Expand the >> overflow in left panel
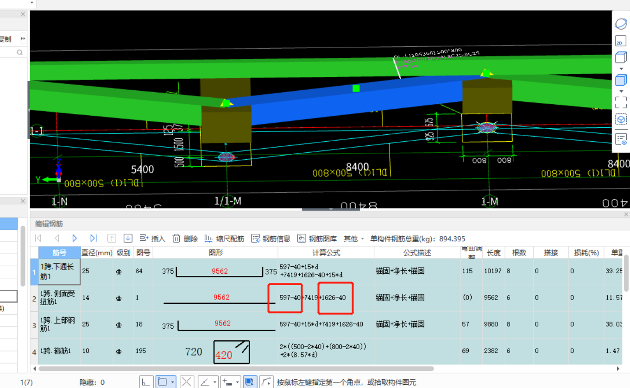Image resolution: width=630 pixels, height=388 pixels. coord(23,39)
